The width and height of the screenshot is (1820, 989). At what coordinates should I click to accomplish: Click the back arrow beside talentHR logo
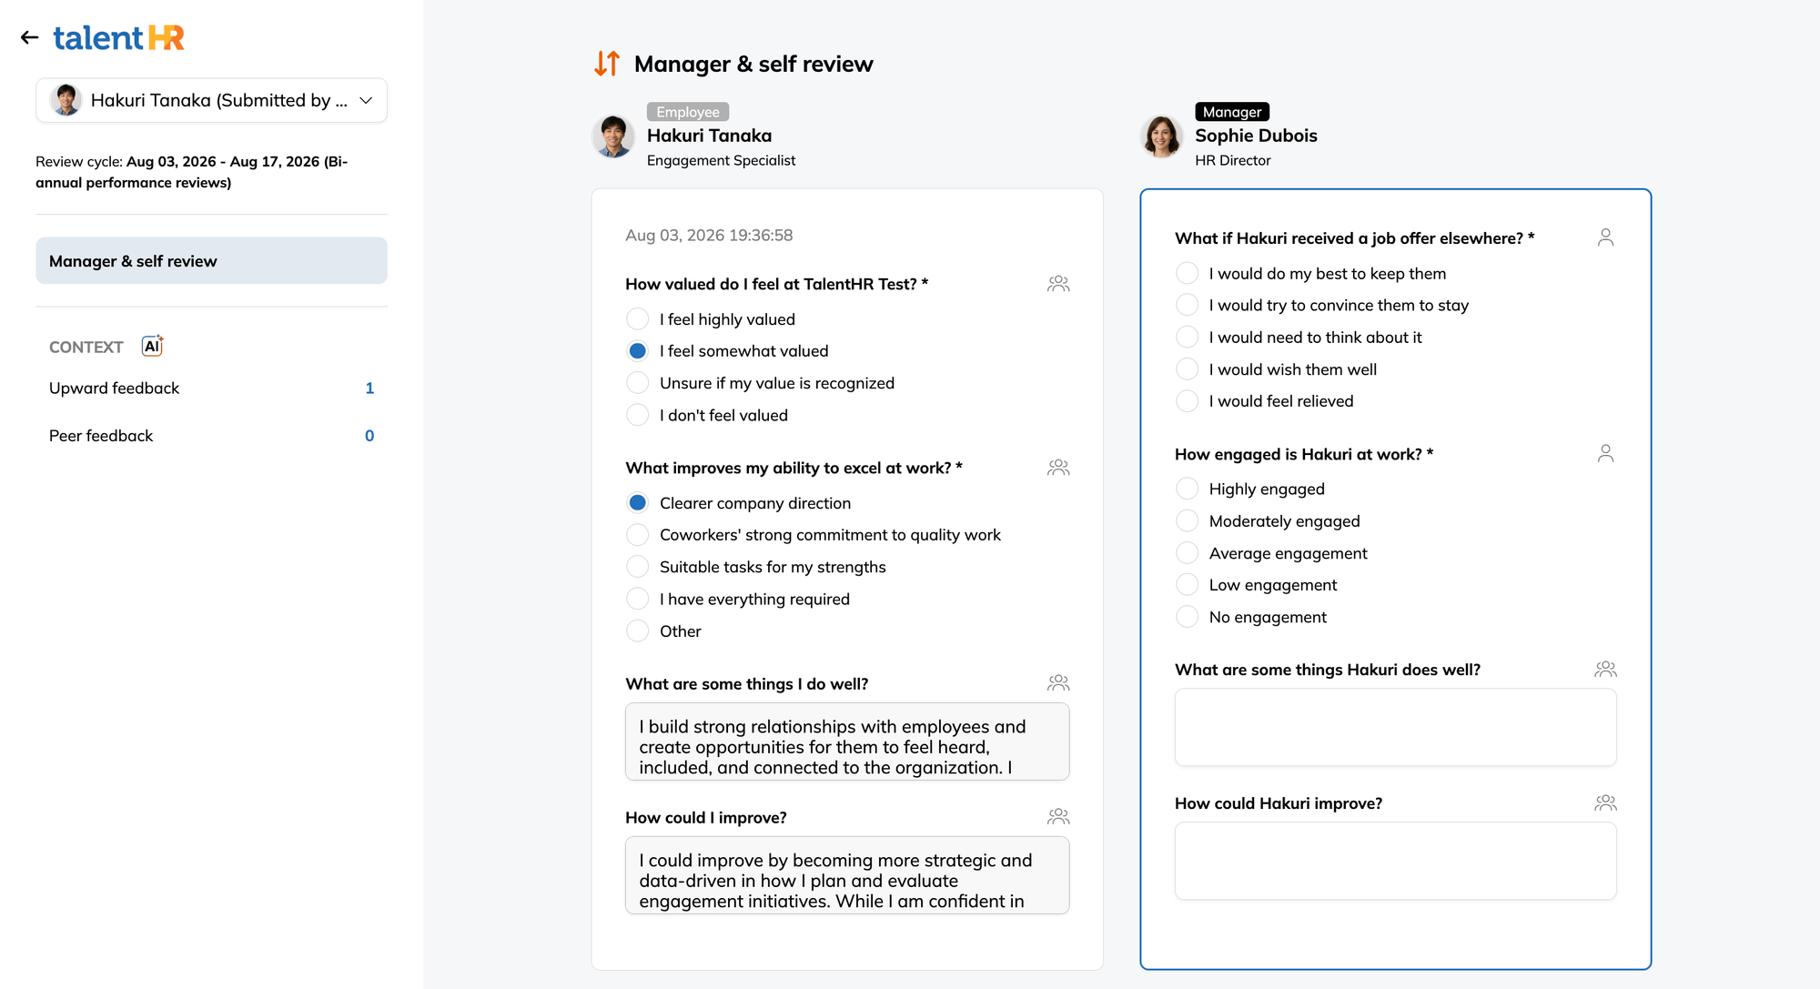[29, 37]
